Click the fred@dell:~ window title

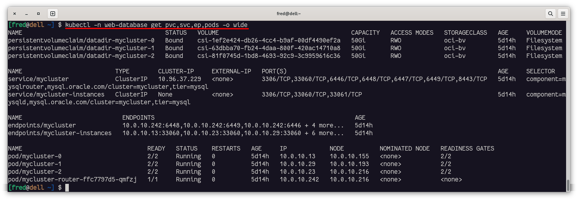[x=288, y=14]
